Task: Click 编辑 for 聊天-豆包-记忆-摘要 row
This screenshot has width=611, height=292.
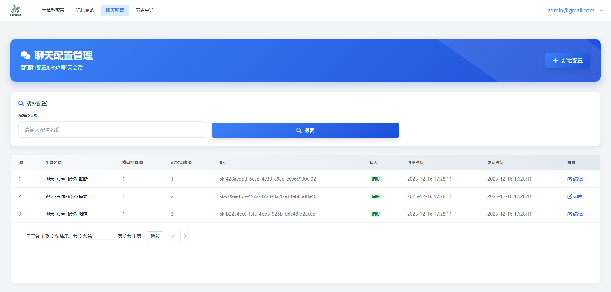Action: [x=575, y=196]
